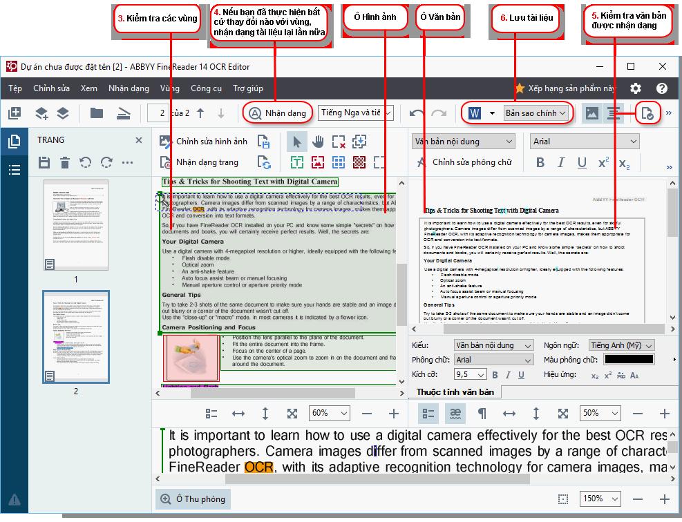Go to previous page with up arrow

200,113
